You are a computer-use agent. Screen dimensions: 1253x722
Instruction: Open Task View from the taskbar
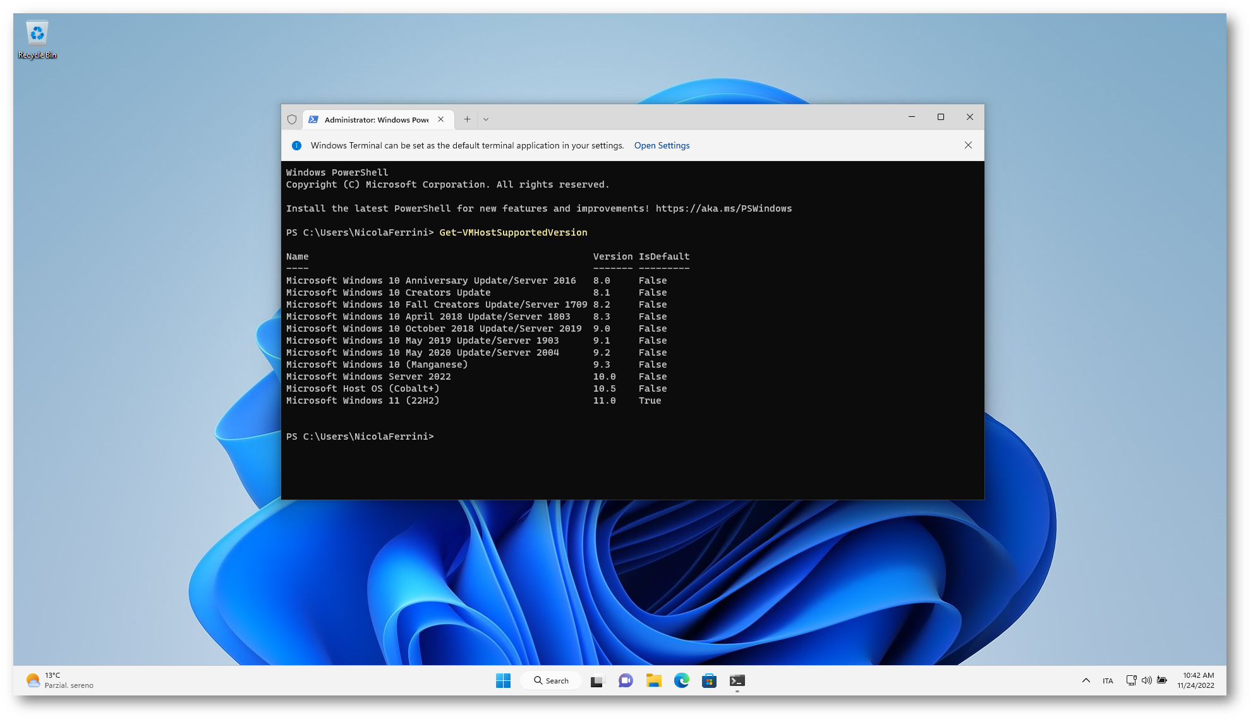pyautogui.click(x=598, y=680)
